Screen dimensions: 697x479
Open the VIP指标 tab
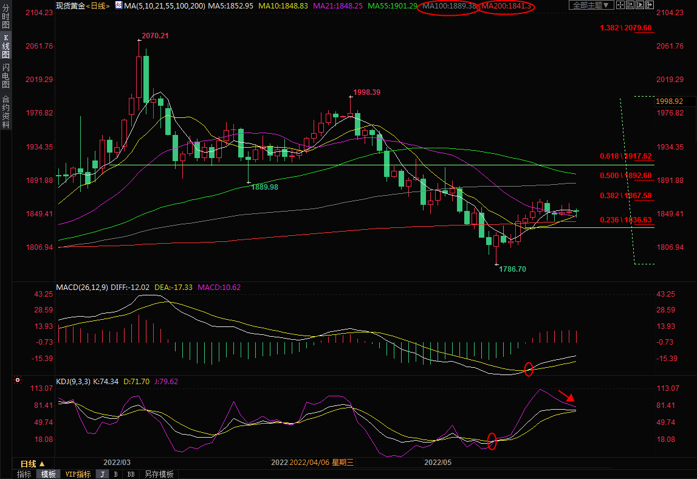(x=78, y=474)
